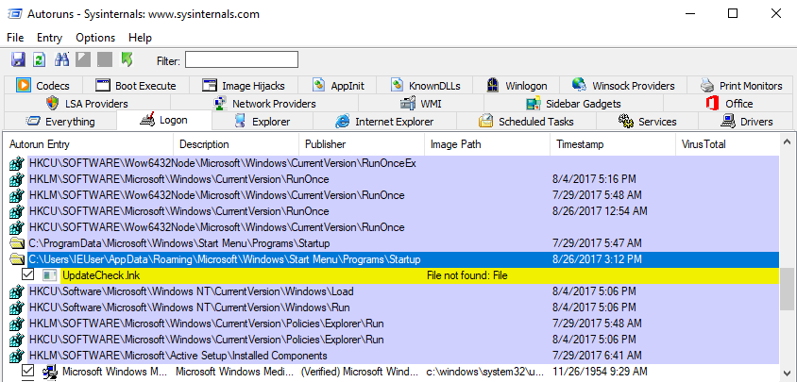This screenshot has height=382, width=797.
Task: Sort by Timestamp column header
Action: coord(613,144)
